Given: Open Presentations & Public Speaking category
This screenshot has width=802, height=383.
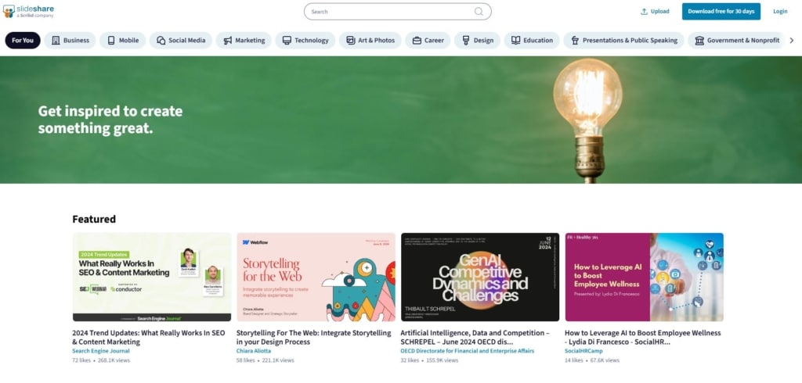Looking at the screenshot, I should point(623,41).
